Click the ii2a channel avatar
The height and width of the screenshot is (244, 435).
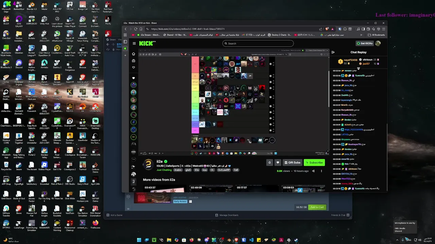pyautogui.click(x=148, y=165)
